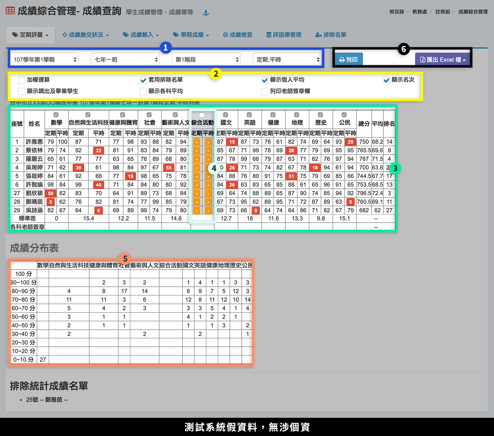Click the 列印 print button
The image size is (494, 436).
coord(348,60)
